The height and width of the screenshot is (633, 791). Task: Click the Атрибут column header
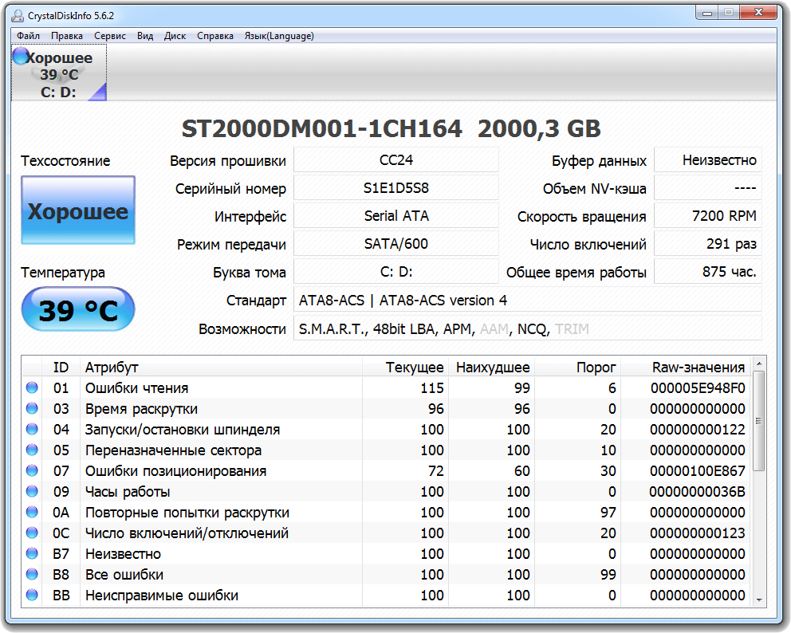[x=112, y=368]
